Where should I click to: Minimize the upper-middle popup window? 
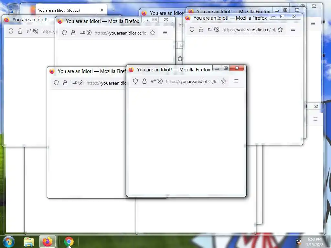click(146, 20)
